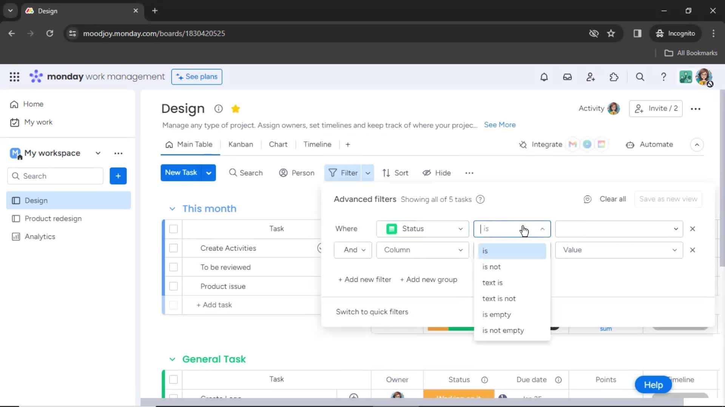
Task: Open the apps marketplace puzzle icon
Action: 614,77
